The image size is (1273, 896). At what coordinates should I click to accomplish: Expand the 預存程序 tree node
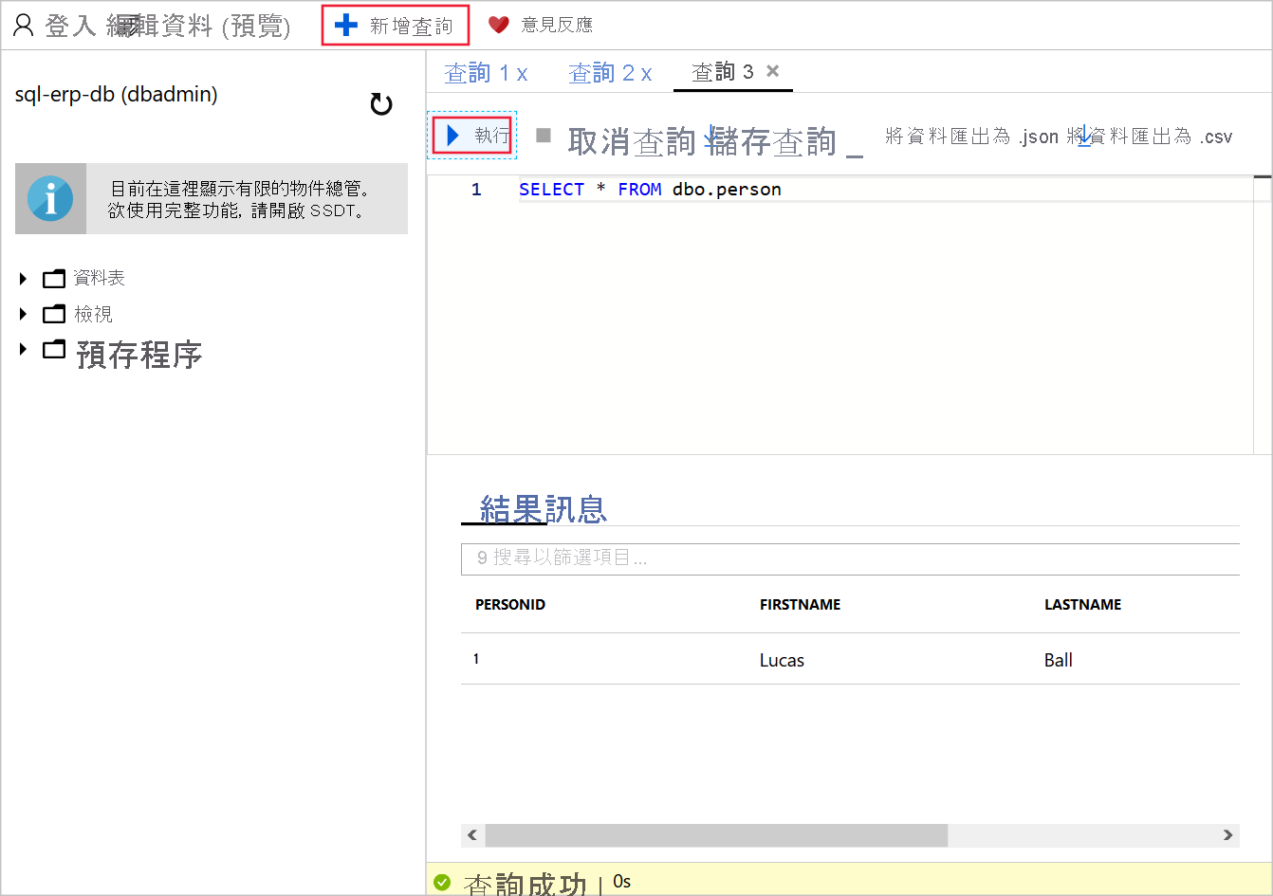click(x=24, y=349)
